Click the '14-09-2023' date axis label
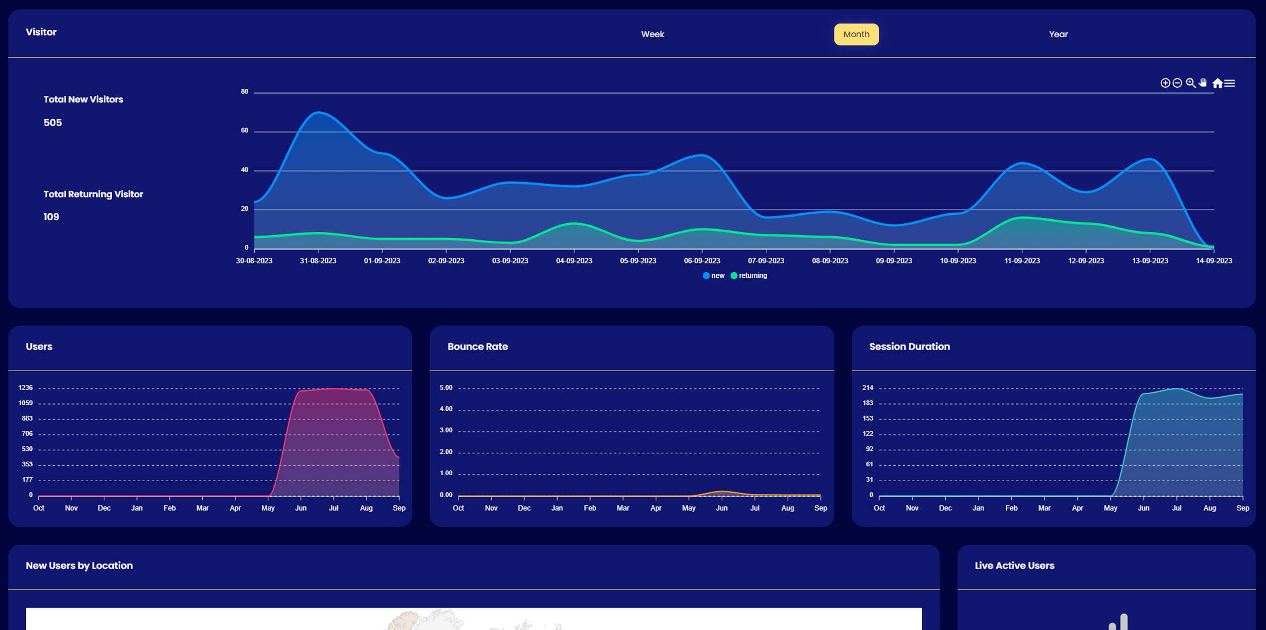Image resolution: width=1266 pixels, height=630 pixels. [x=1214, y=261]
